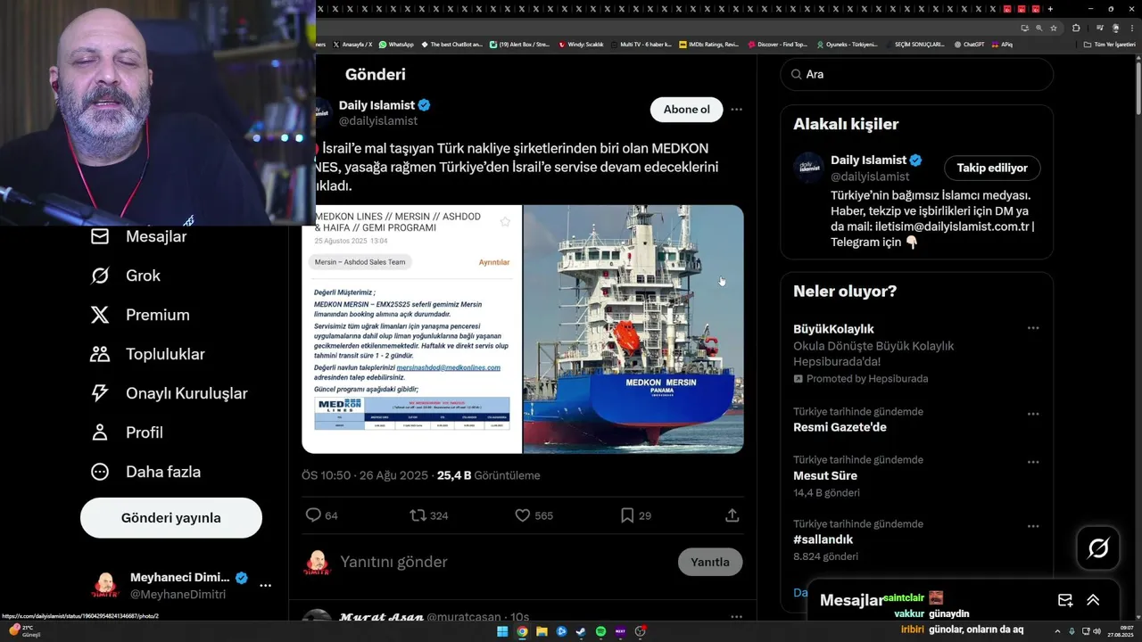Click the 25,4 B Görüntüleme count

point(489,475)
